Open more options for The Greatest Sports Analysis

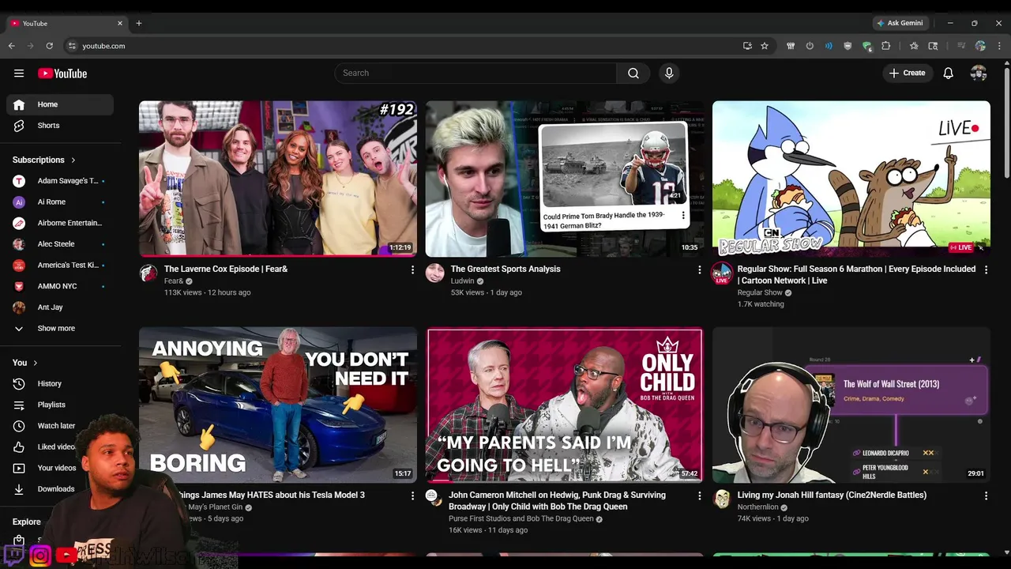tap(699, 269)
